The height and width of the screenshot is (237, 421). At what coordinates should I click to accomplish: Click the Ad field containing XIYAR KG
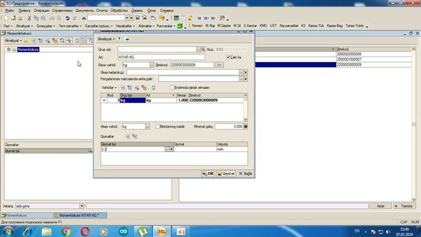coord(161,57)
